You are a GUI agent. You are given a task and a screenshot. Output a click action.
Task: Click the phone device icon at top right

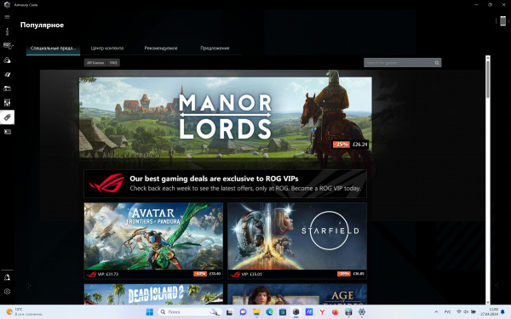coord(502,20)
